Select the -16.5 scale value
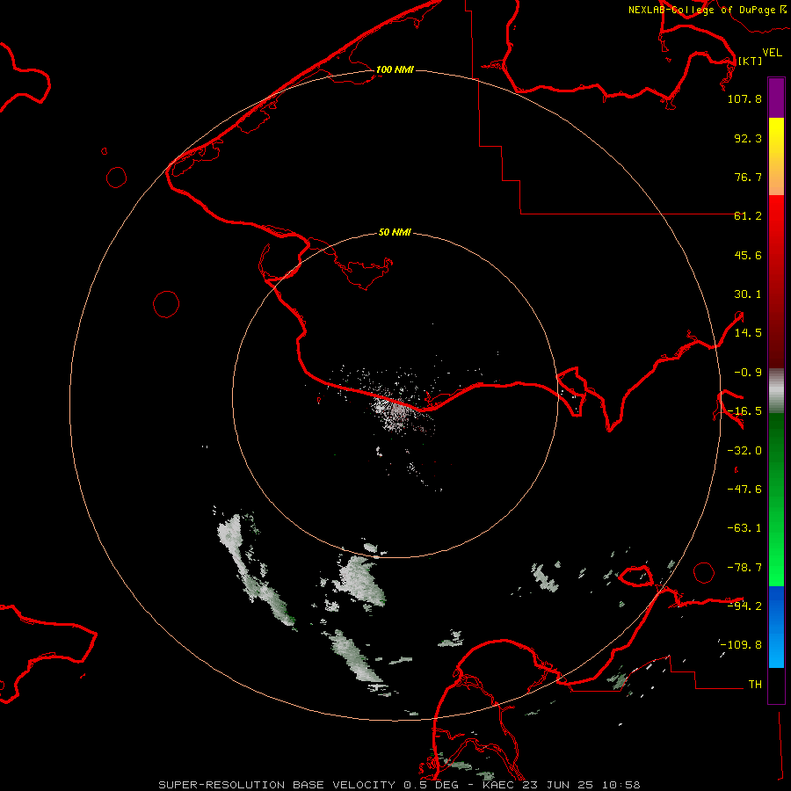 pos(744,411)
